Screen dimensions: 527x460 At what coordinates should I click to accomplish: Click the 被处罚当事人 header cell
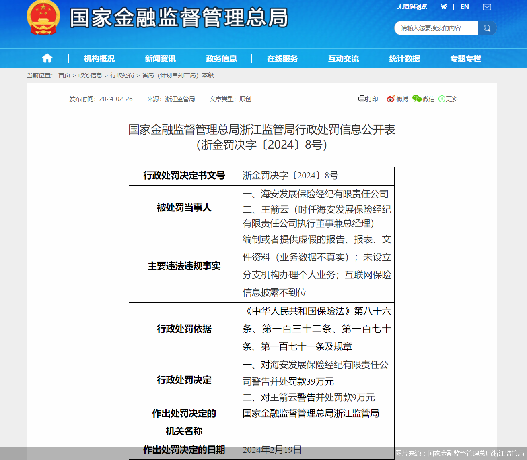[184, 208]
